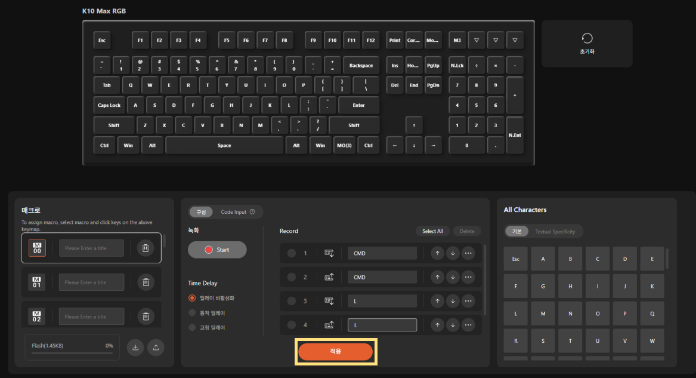Tick the selection circle for record row 3

click(291, 301)
